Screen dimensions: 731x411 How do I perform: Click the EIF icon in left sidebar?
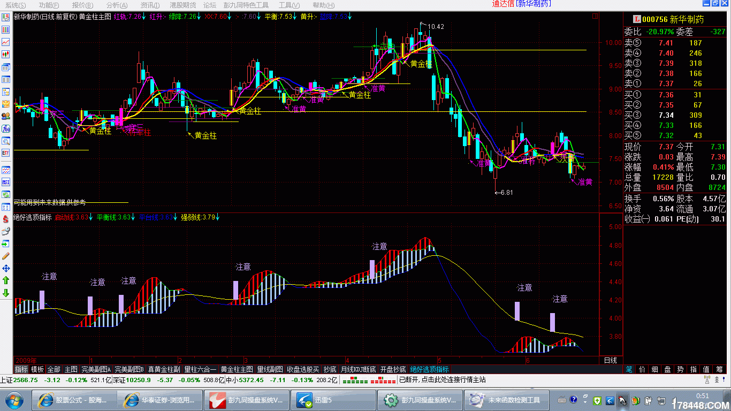point(6,153)
